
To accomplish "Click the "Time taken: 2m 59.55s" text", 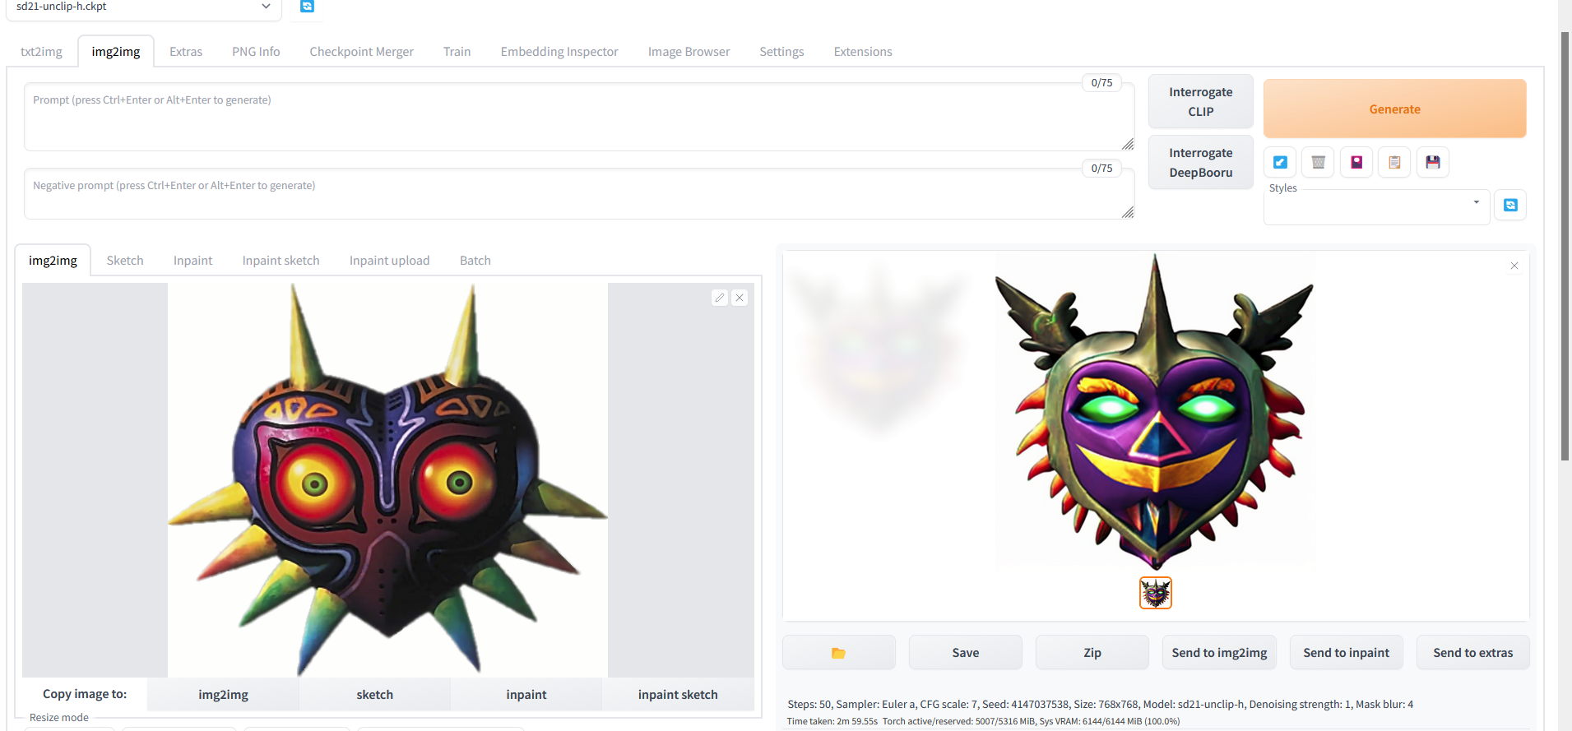I will pyautogui.click(x=832, y=721).
